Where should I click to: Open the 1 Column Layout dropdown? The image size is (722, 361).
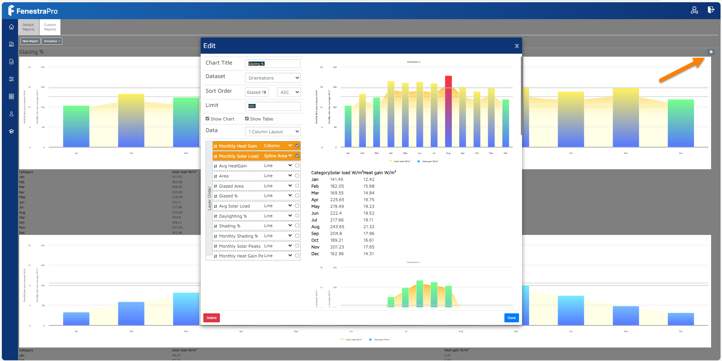(x=273, y=132)
